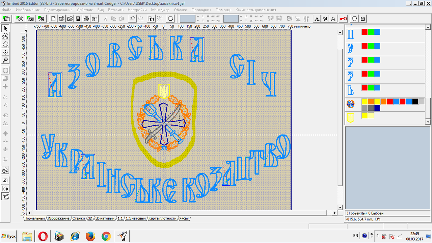Viewport: 432px width, 243px height.
Task: Open the Помощь menu
Action: [x=223, y=10]
